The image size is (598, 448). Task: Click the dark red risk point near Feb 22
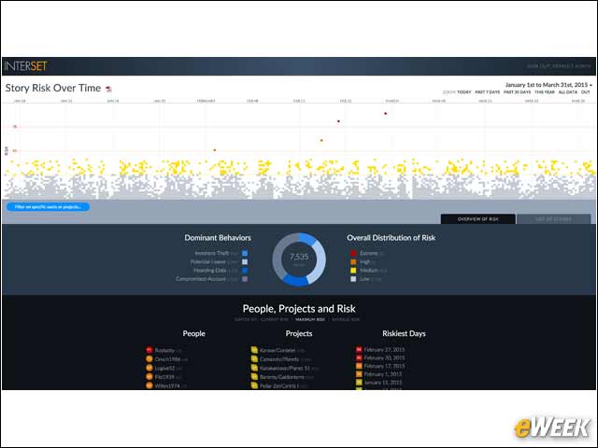338,121
